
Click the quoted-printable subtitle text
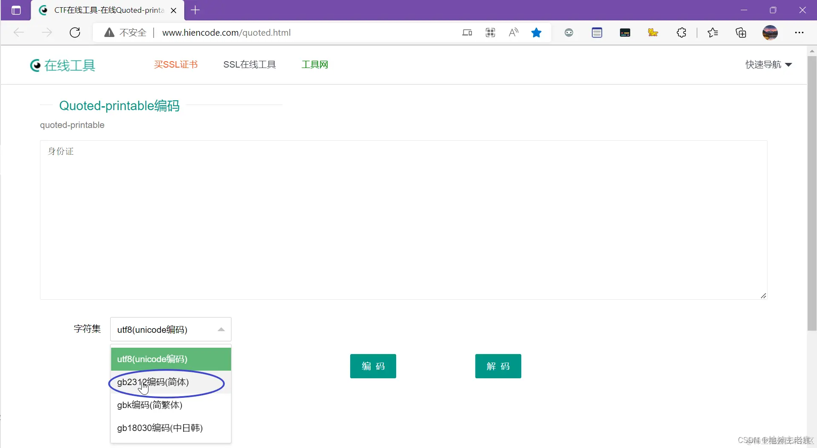coord(72,125)
